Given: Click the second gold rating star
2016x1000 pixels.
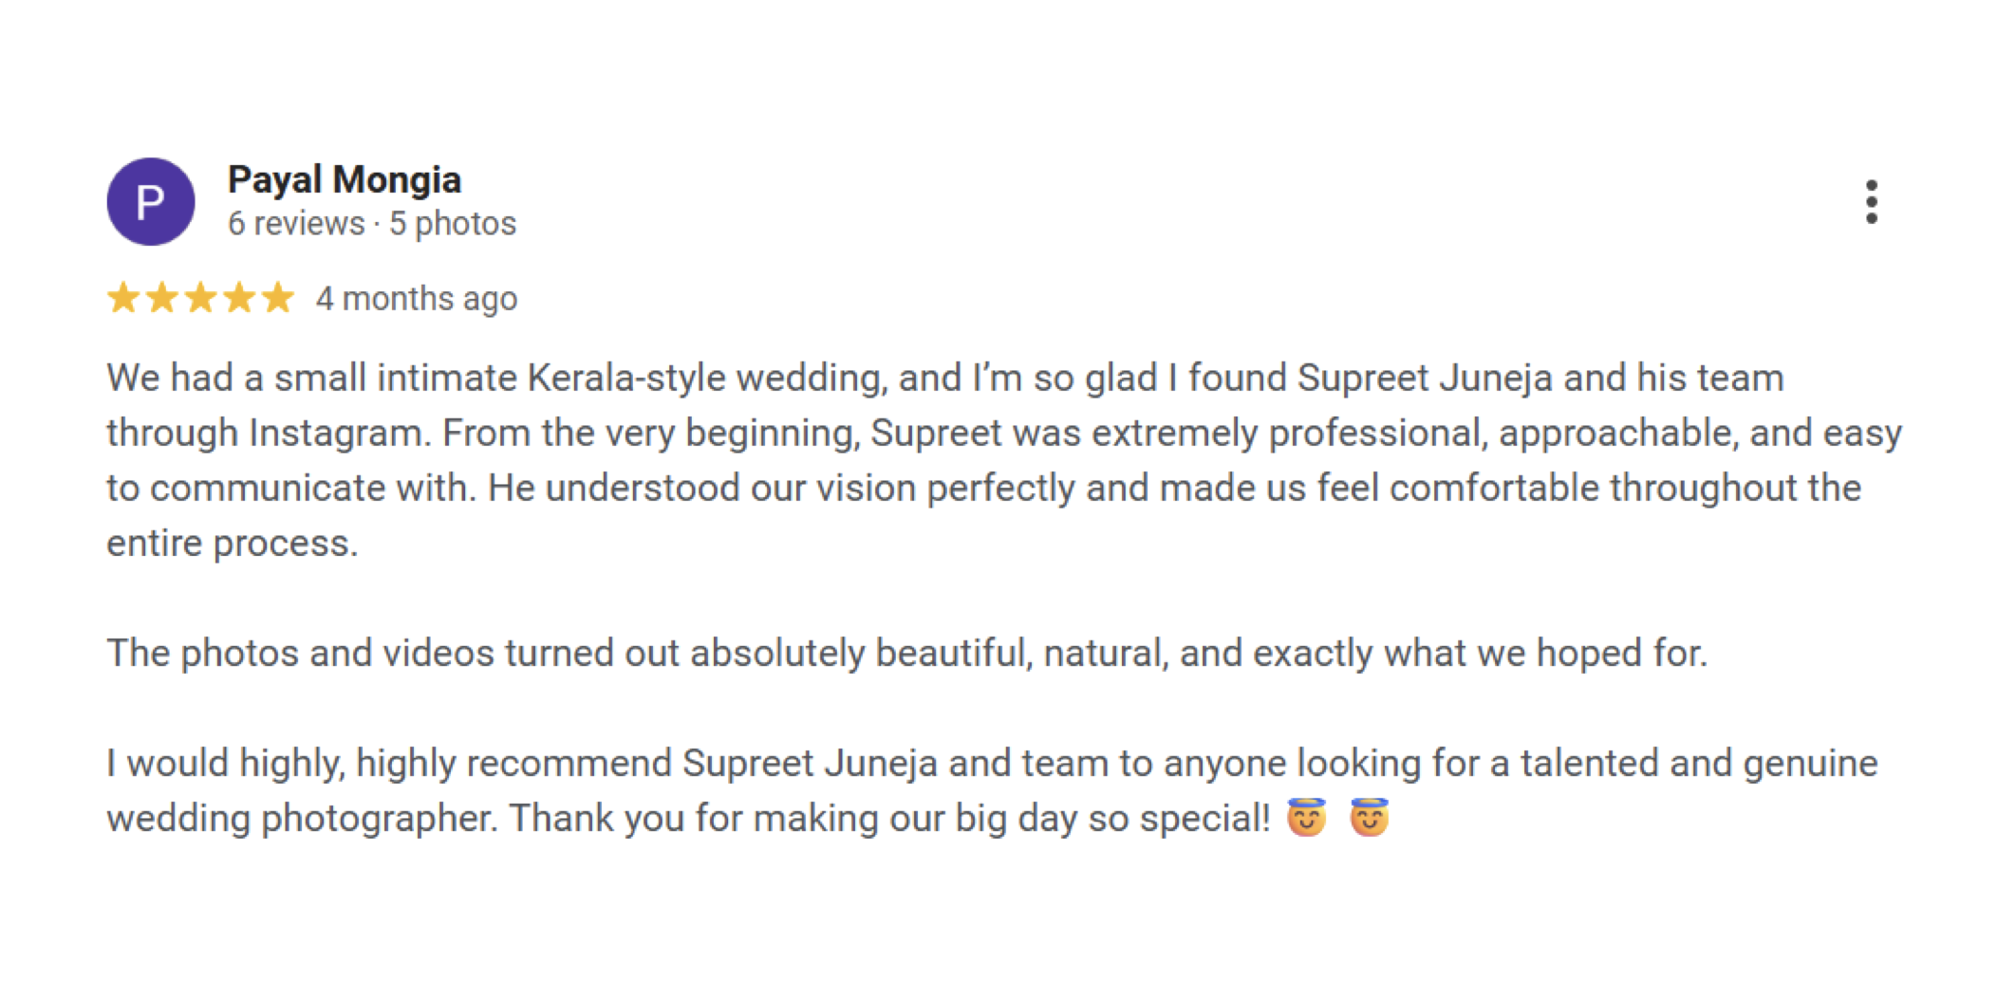Looking at the screenshot, I should click(x=162, y=298).
